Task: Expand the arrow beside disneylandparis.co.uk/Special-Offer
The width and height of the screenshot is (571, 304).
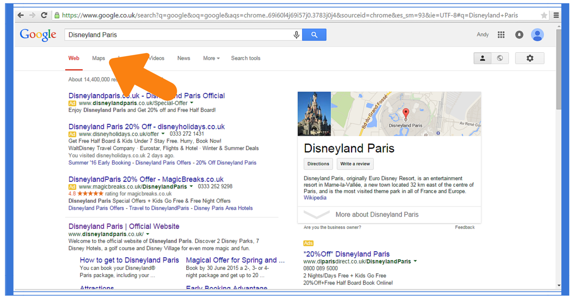Action: [192, 103]
